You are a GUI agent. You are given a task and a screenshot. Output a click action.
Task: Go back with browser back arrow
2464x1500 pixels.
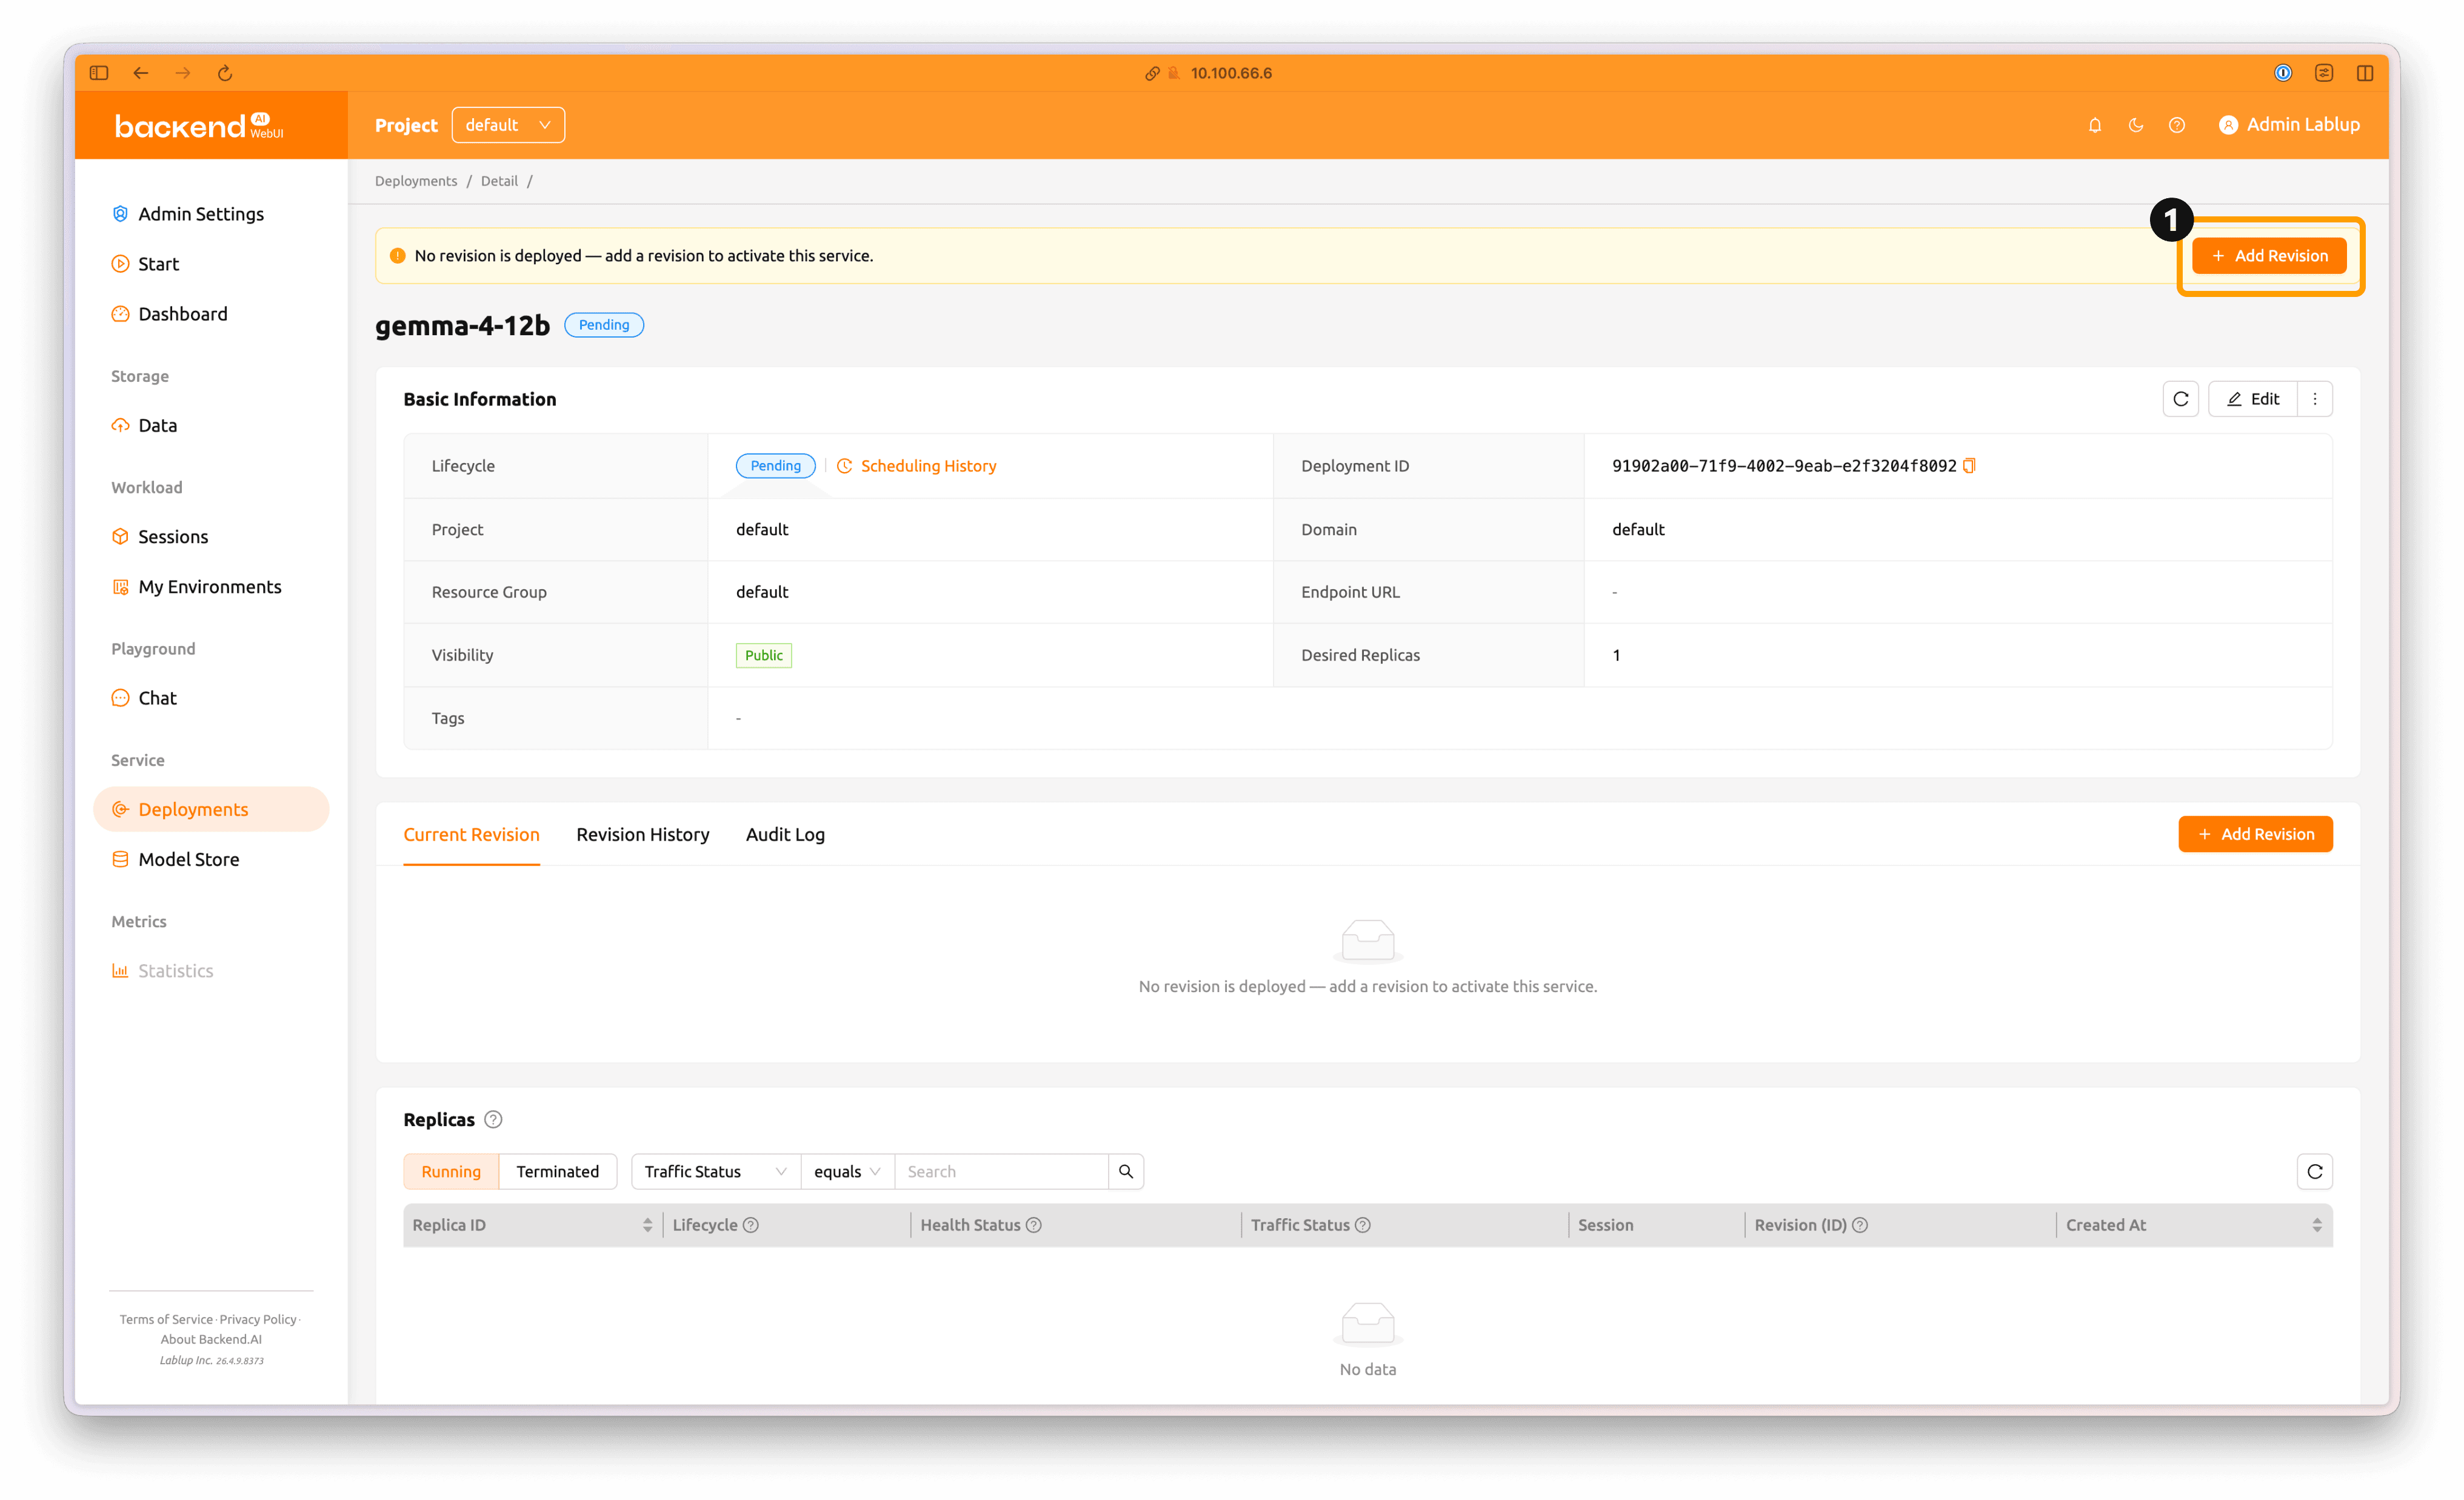click(141, 73)
